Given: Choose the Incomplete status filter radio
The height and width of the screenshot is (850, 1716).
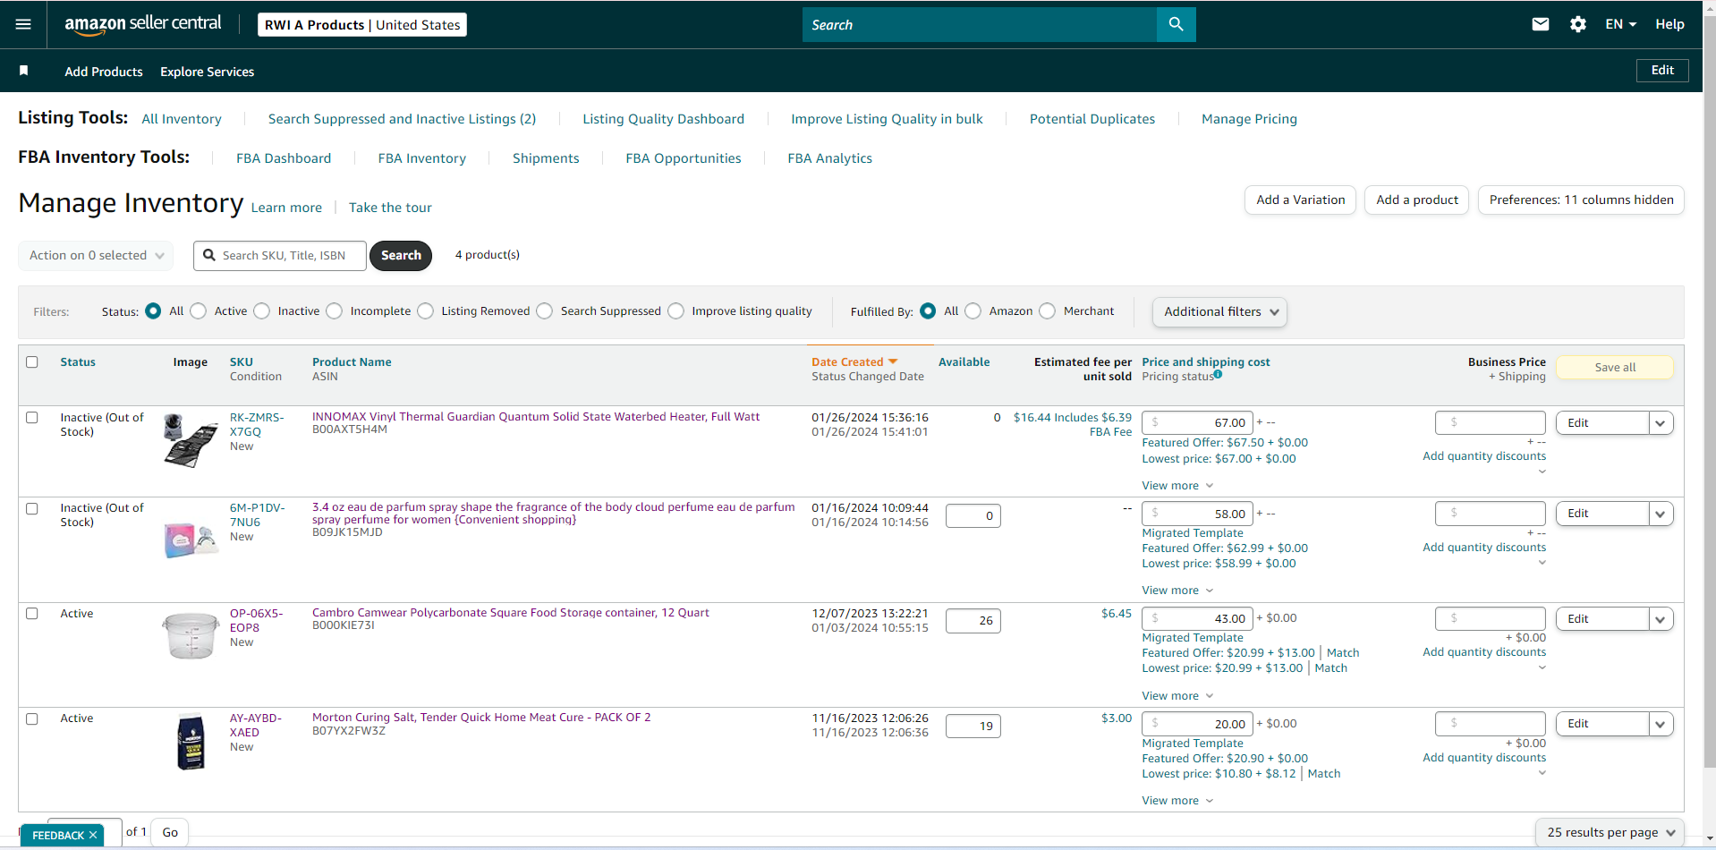Looking at the screenshot, I should [335, 311].
